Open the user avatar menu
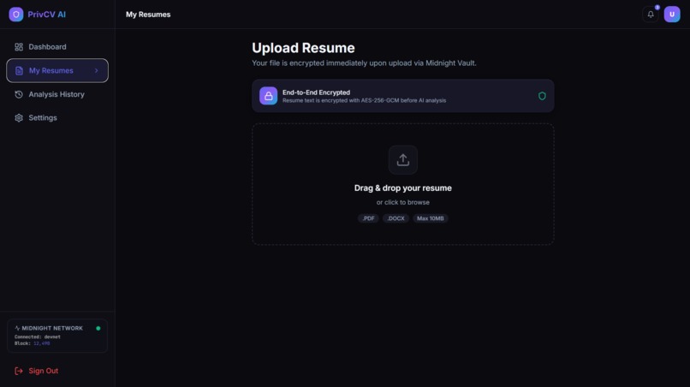This screenshot has height=387, width=690. (672, 15)
